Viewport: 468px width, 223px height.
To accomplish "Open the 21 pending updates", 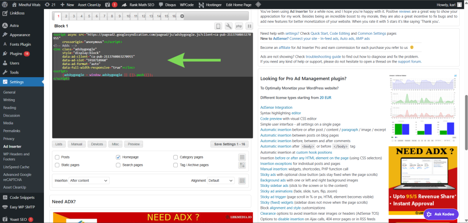I will [x=50, y=5].
